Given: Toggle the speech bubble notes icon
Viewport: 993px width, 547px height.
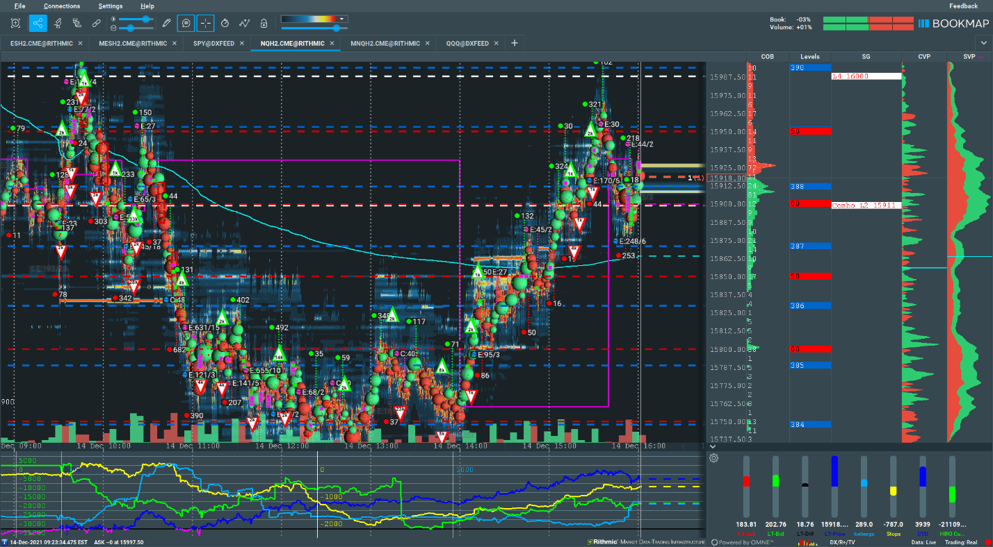Looking at the screenshot, I should [186, 23].
